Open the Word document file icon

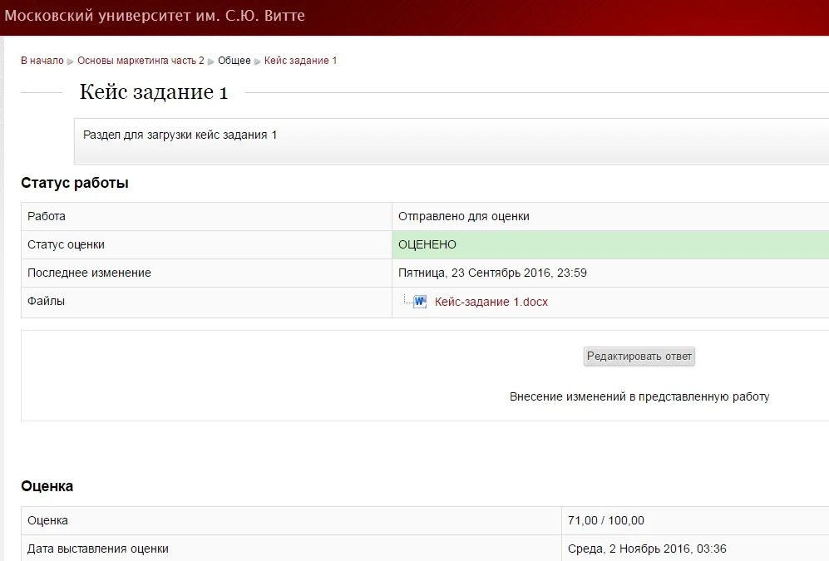420,302
